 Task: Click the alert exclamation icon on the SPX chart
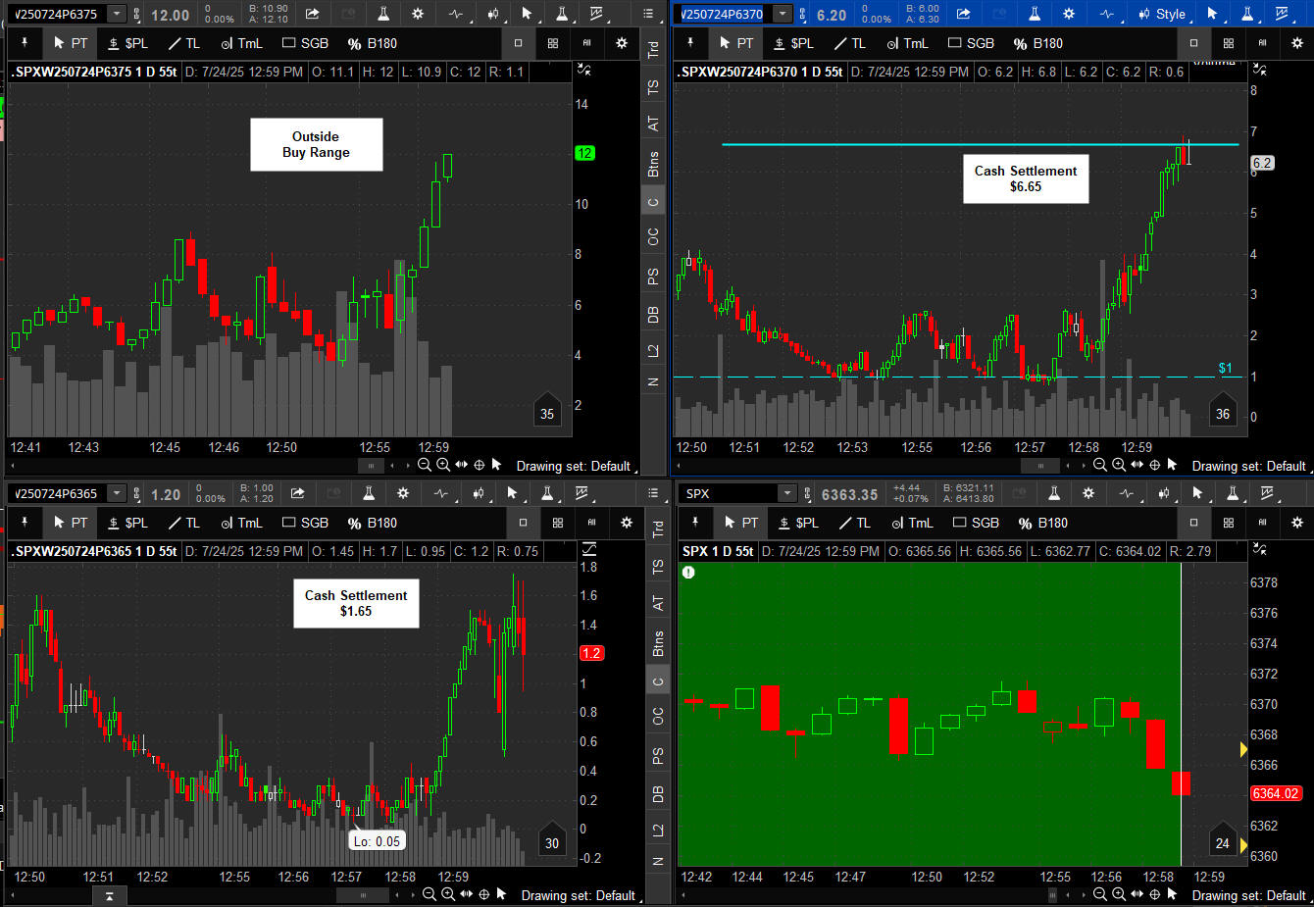point(688,572)
